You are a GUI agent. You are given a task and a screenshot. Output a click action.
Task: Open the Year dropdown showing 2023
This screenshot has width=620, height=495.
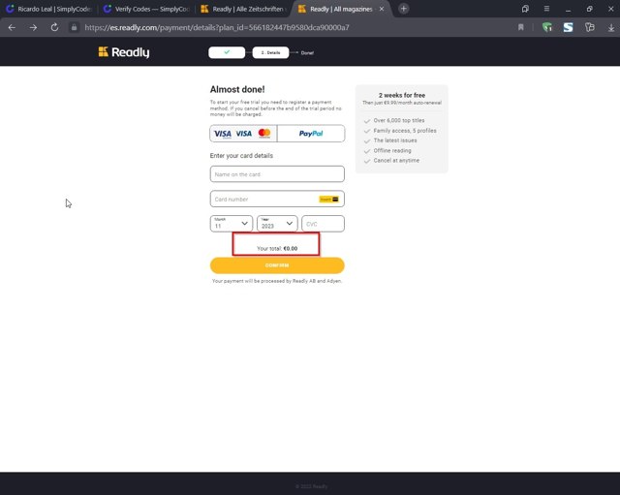point(277,224)
